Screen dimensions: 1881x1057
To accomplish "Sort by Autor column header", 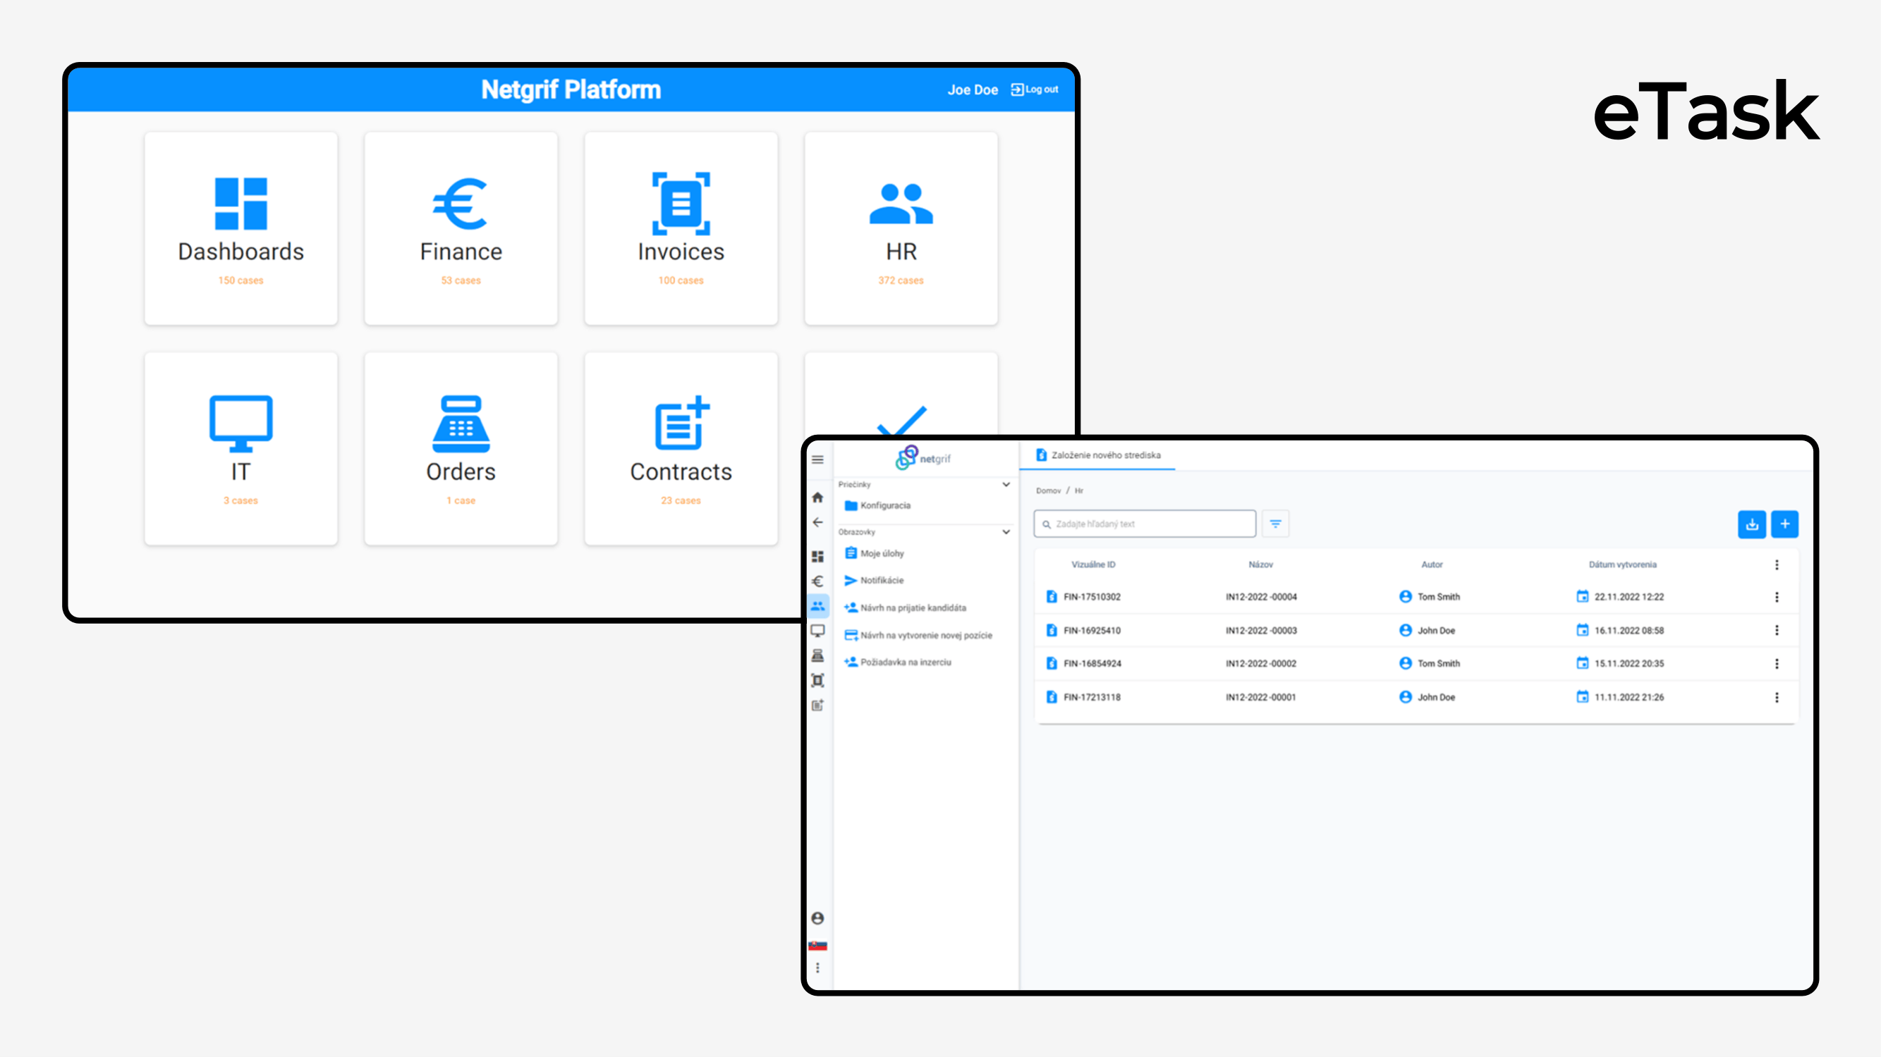I will pyautogui.click(x=1432, y=564).
